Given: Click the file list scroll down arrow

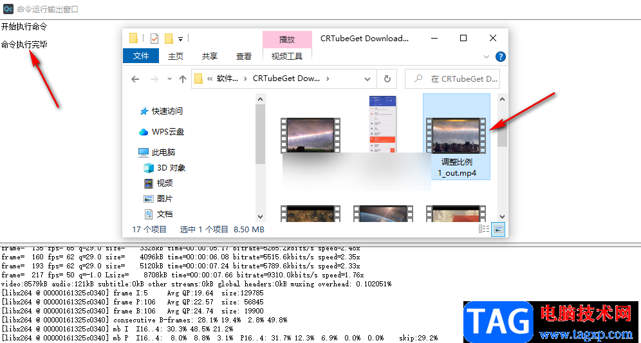Looking at the screenshot, I should (x=503, y=217).
